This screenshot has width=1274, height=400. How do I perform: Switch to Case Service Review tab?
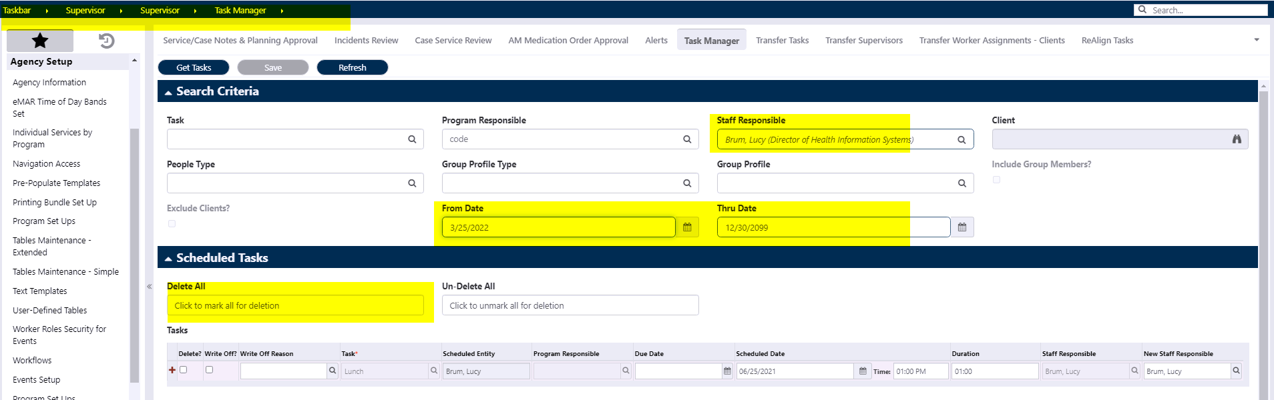453,41
